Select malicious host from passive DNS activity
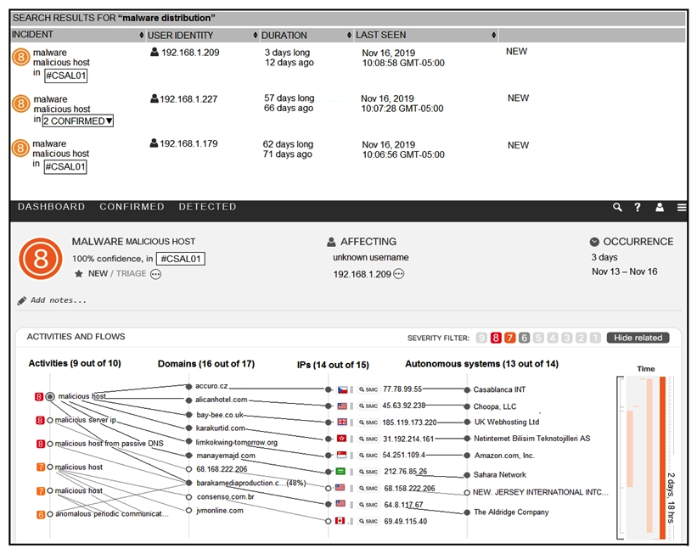697x554 pixels. coord(109,444)
